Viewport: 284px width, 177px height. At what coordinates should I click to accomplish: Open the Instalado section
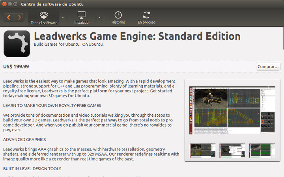coord(81,18)
